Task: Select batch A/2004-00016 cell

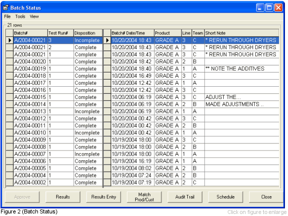Action: pos(30,90)
